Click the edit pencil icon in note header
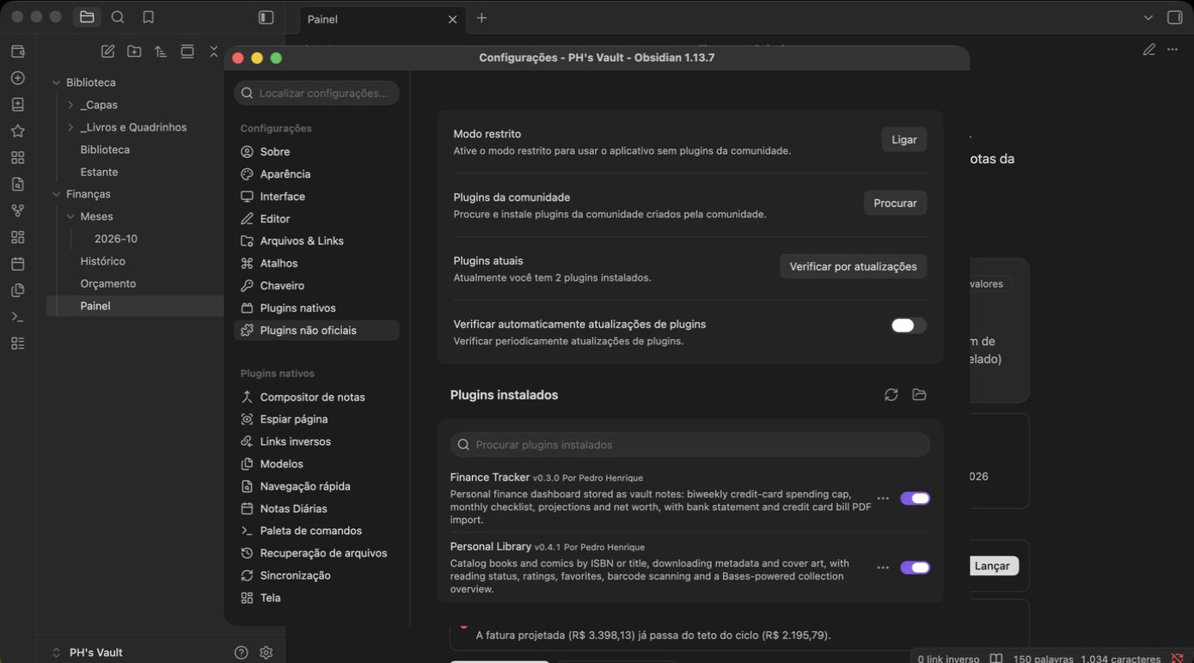This screenshot has height=663, width=1194. (x=1149, y=50)
